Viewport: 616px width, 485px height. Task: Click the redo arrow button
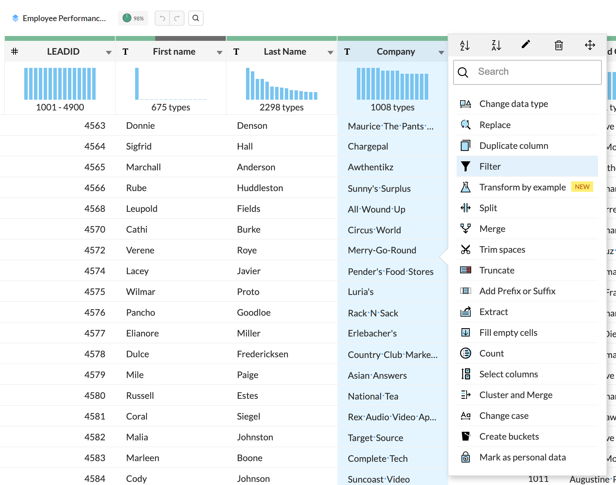pyautogui.click(x=177, y=18)
